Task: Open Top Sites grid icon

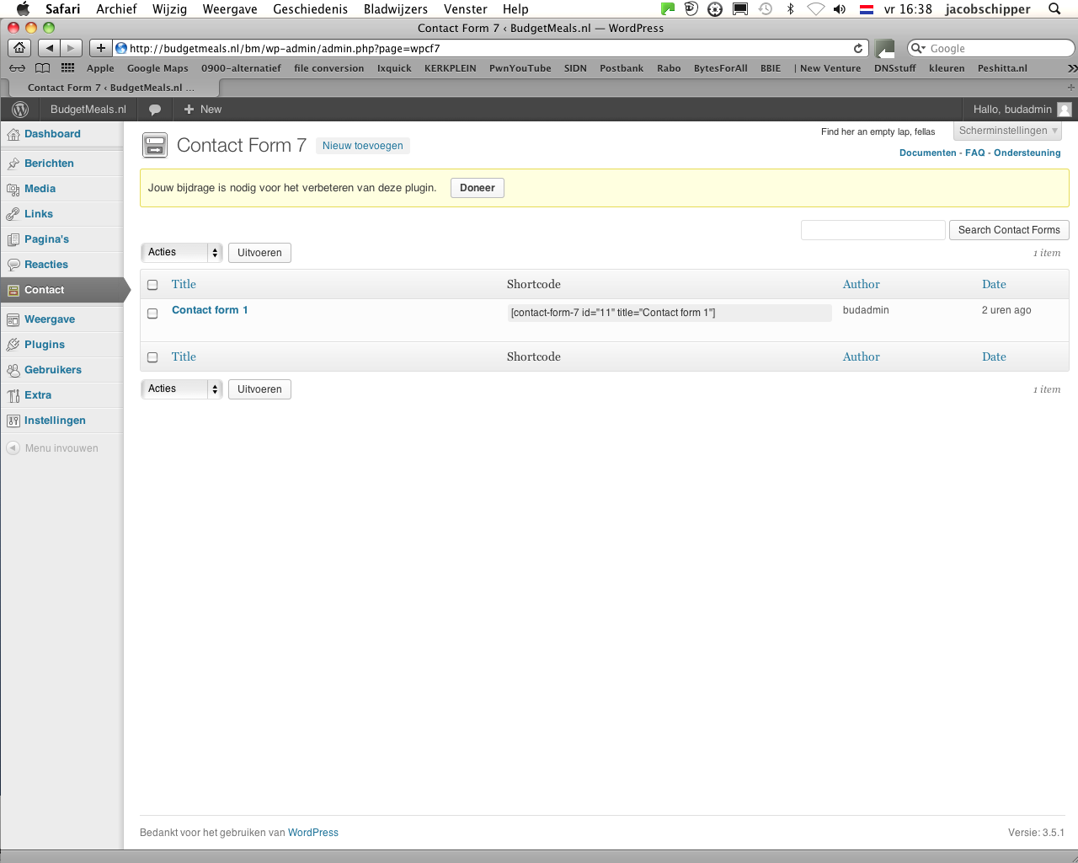Action: click(68, 67)
